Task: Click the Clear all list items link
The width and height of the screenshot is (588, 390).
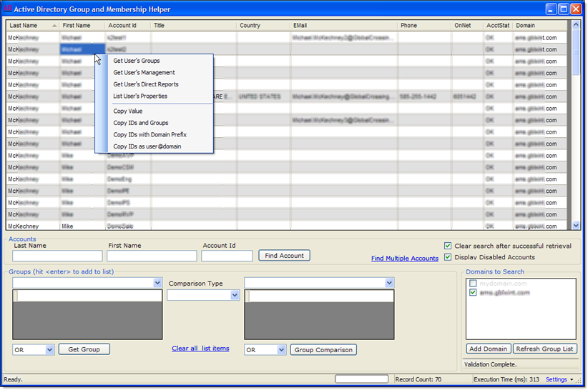Action: [200, 349]
